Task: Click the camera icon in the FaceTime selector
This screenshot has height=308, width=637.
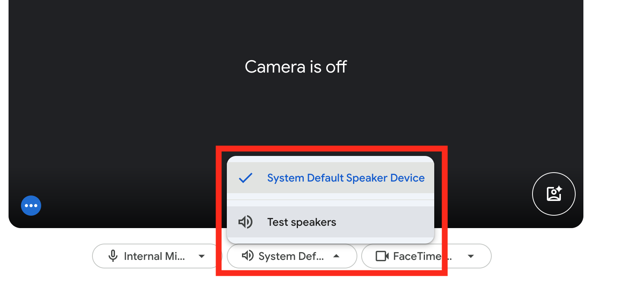Action: pos(382,256)
